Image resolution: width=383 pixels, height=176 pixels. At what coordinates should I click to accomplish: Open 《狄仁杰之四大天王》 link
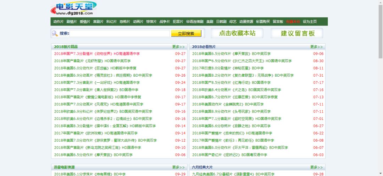pyautogui.click(x=242, y=61)
